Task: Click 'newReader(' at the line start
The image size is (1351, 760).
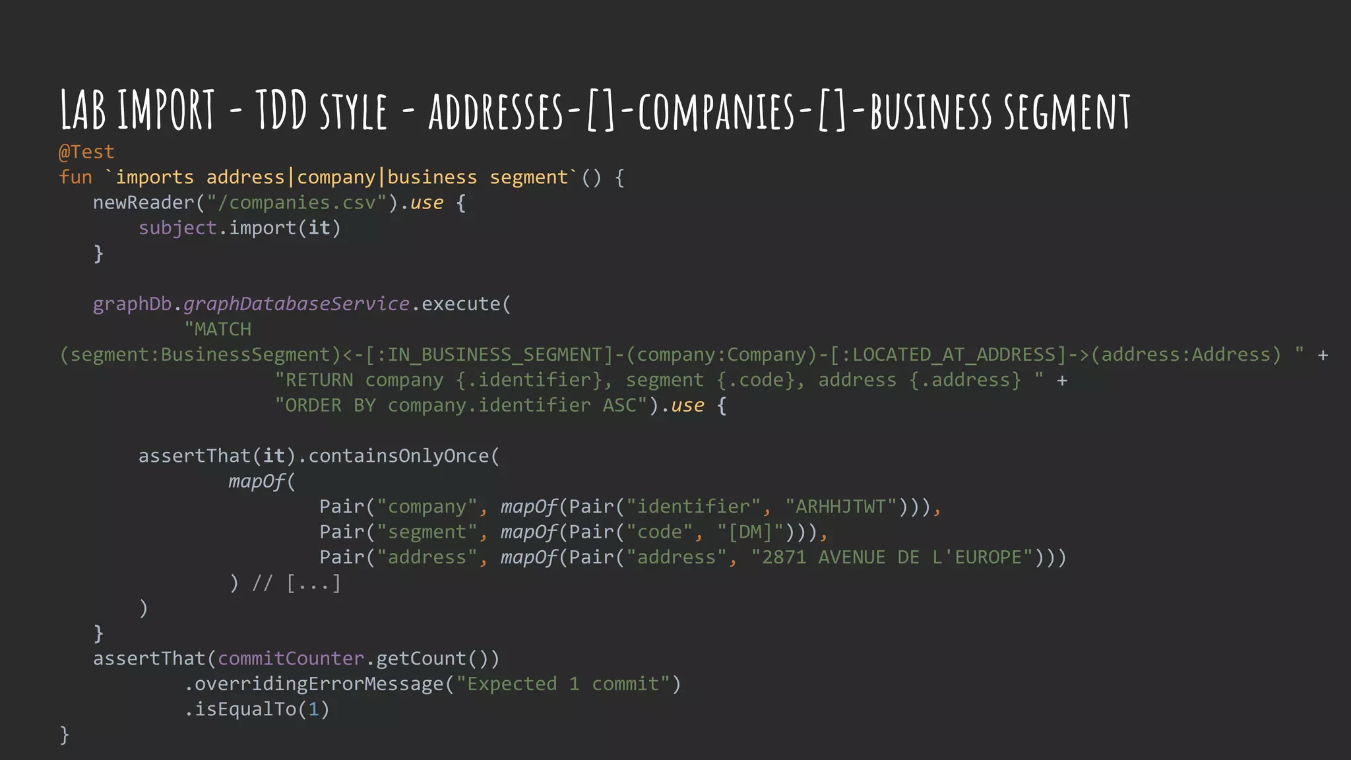Action: pos(149,203)
